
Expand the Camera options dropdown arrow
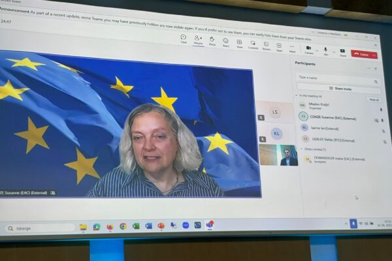click(x=317, y=51)
